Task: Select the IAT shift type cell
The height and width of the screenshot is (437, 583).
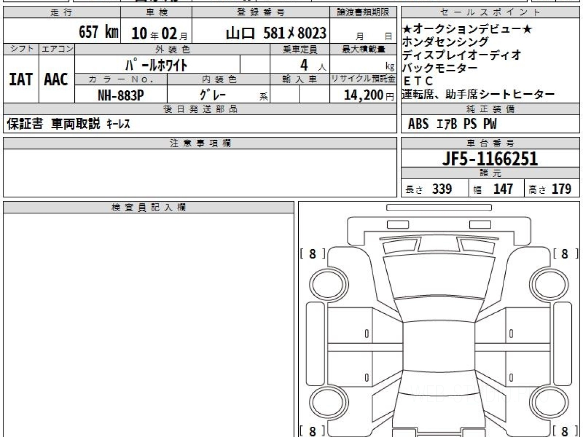Action: click(20, 79)
